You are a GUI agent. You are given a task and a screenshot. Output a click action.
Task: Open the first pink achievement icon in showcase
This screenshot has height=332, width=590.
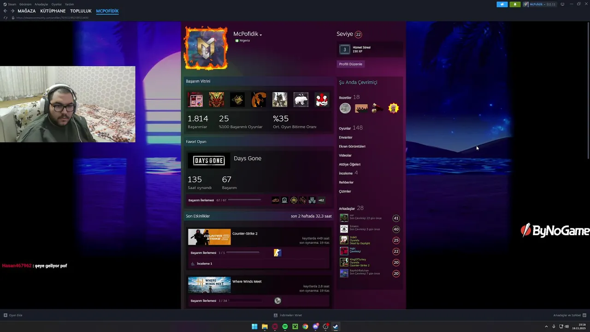tap(195, 100)
